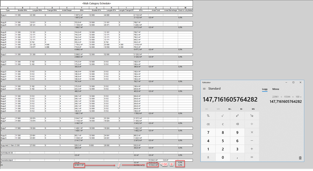Click the calculator result display 147,7161605764282
The height and width of the screenshot is (171, 313).
point(230,99)
